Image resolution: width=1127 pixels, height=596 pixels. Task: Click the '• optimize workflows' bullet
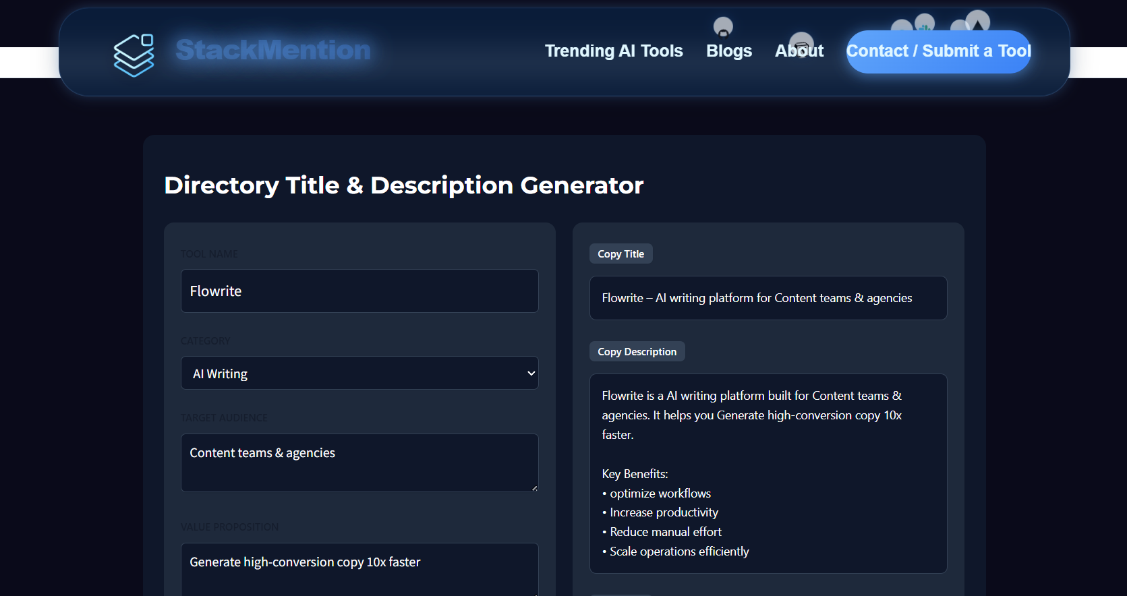(656, 494)
